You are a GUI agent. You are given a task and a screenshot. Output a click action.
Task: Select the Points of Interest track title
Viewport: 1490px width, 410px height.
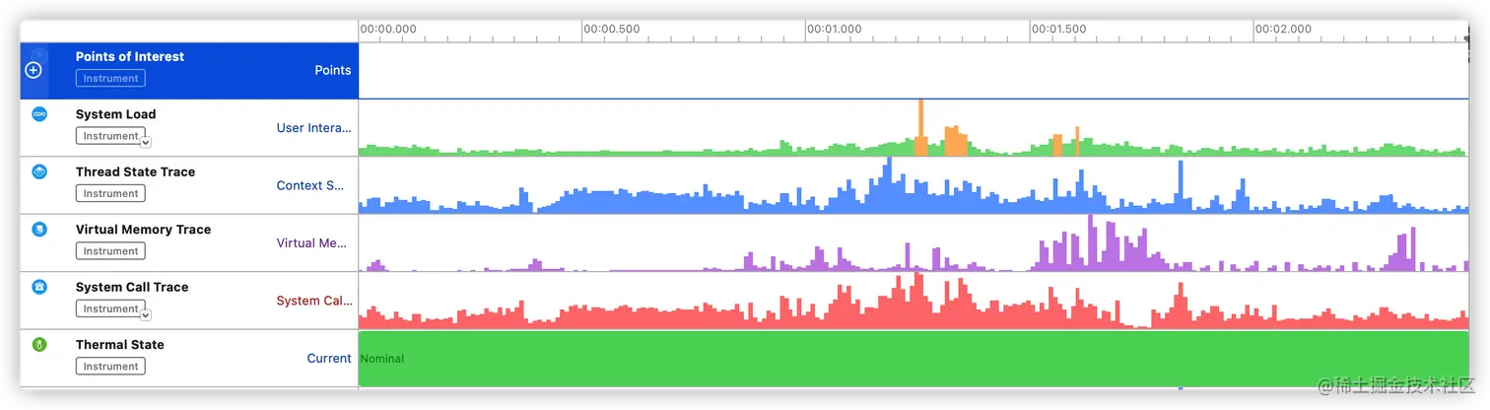pyautogui.click(x=130, y=56)
